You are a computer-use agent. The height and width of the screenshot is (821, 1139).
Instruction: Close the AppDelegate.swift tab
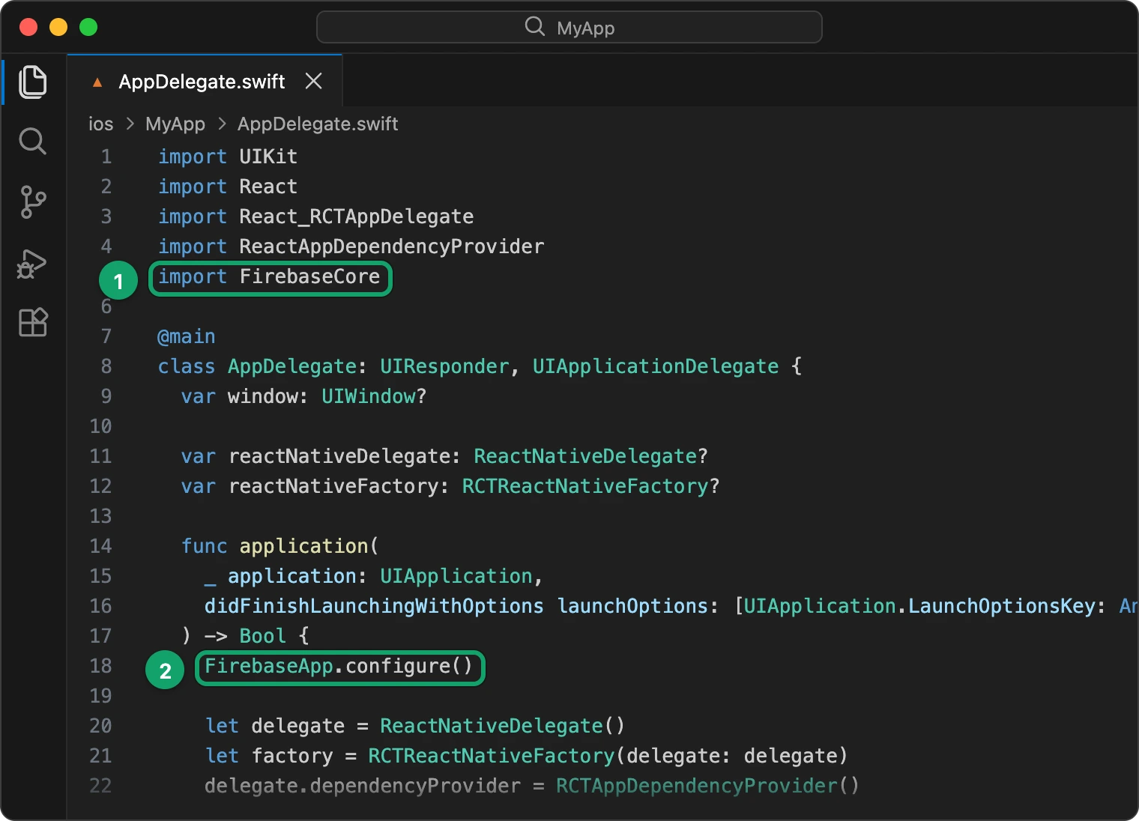tap(314, 81)
